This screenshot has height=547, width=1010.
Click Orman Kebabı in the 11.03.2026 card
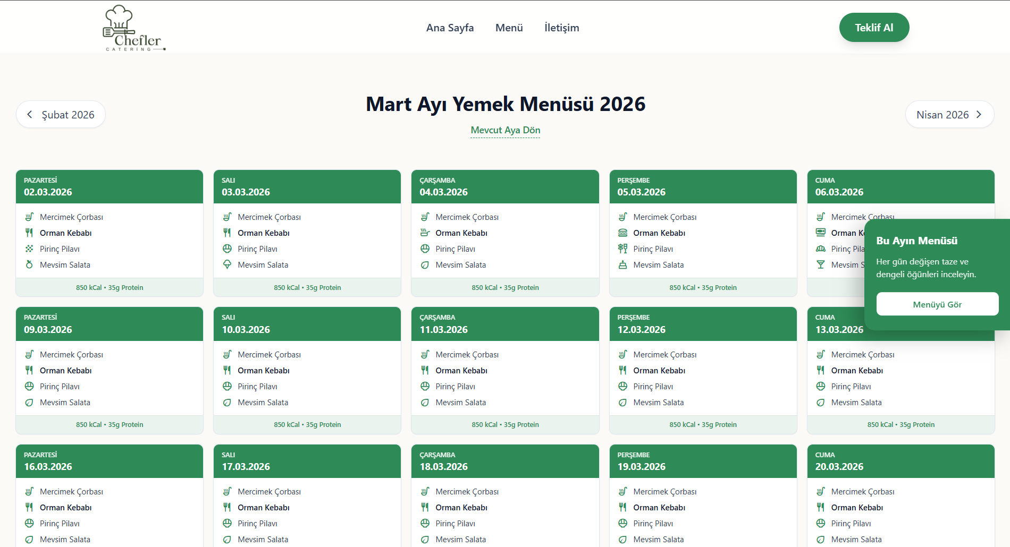click(461, 370)
